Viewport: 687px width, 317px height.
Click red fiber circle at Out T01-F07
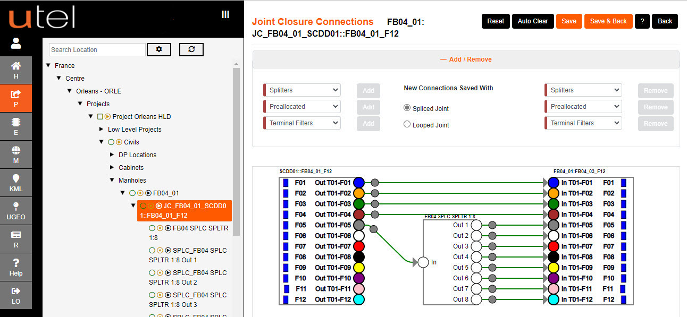pos(359,246)
